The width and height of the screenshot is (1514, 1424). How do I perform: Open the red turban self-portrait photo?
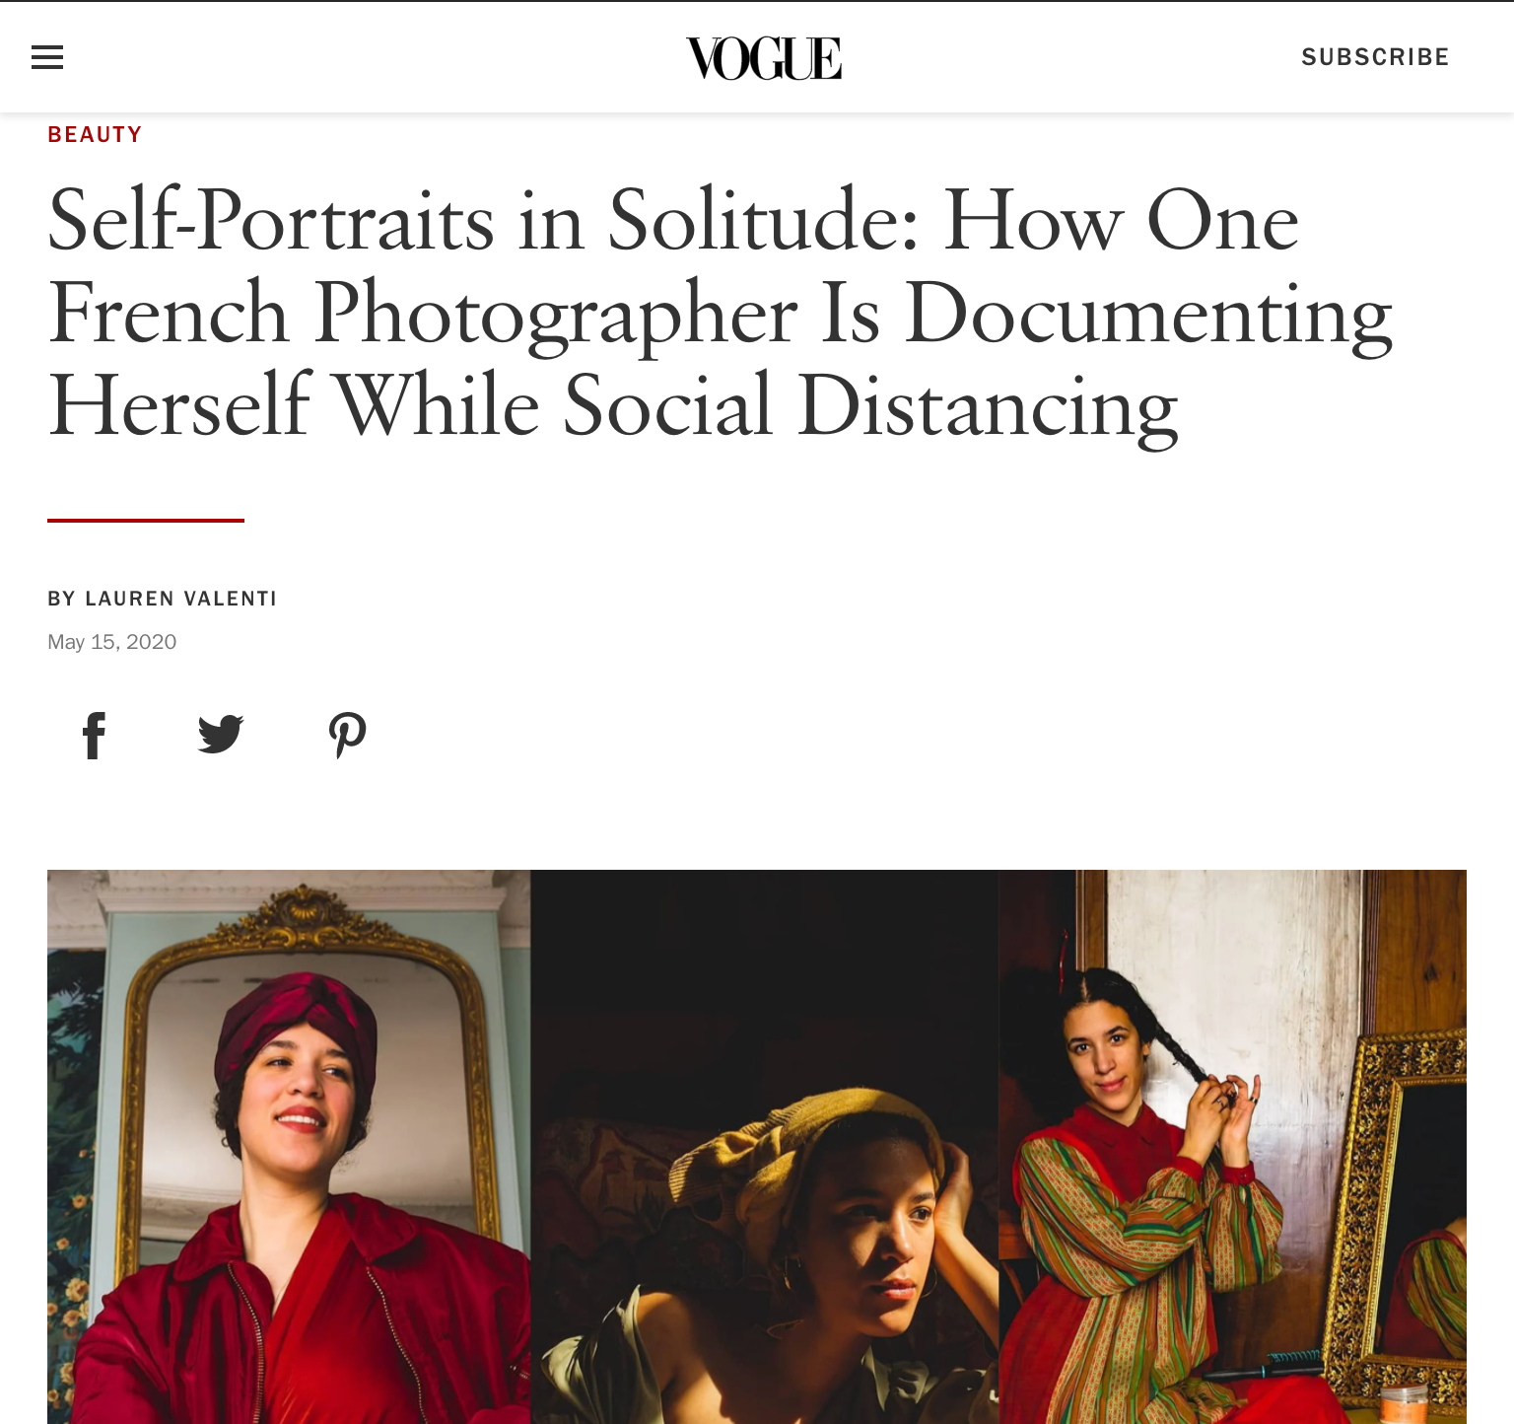[x=289, y=1147]
